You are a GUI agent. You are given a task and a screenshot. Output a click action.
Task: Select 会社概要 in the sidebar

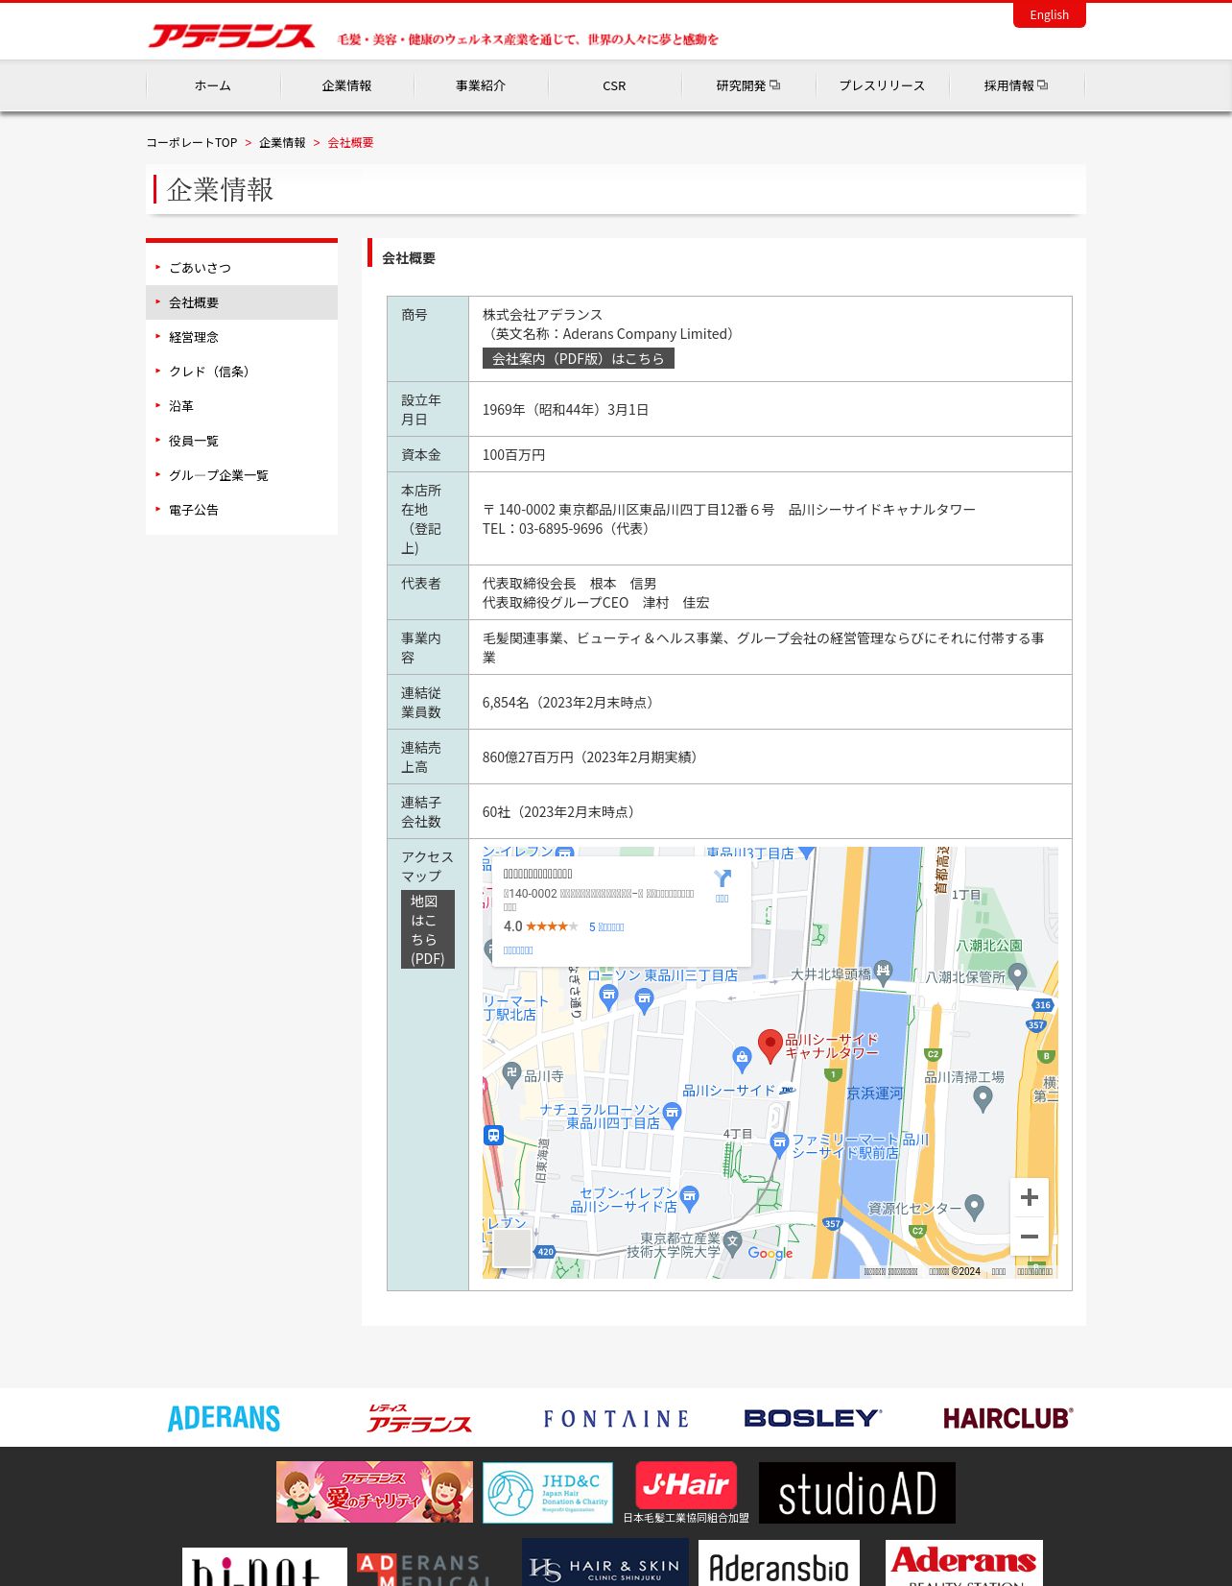(x=242, y=302)
